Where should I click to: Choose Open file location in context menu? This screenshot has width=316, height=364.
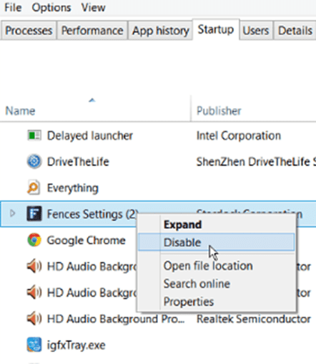coord(216,266)
